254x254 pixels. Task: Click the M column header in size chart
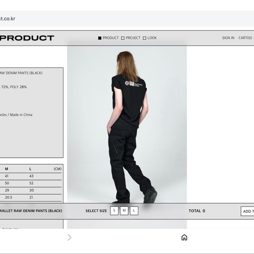[x=7, y=169]
